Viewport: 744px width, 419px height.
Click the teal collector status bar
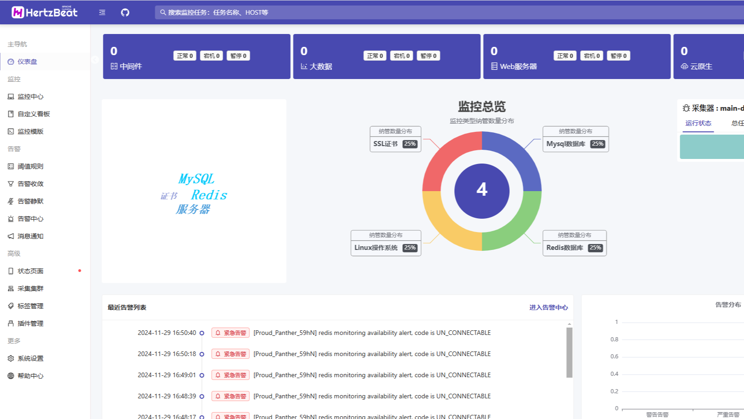(x=712, y=147)
